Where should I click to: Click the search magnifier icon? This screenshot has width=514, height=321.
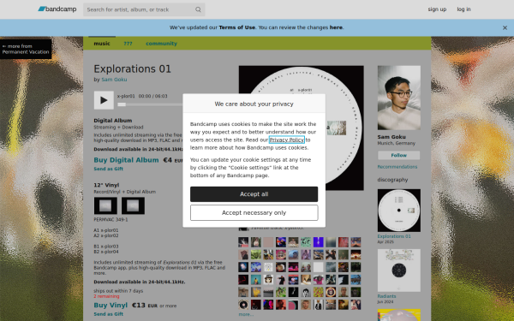[198, 9]
